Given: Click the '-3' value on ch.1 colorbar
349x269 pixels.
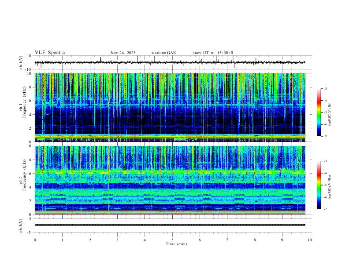Looking at the screenshot, I should click(325, 88).
